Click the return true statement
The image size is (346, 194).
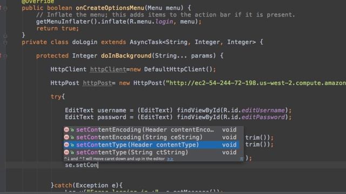pyautogui.click(x=57, y=29)
